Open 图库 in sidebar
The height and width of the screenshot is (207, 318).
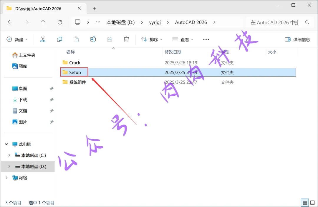[x=20, y=66]
